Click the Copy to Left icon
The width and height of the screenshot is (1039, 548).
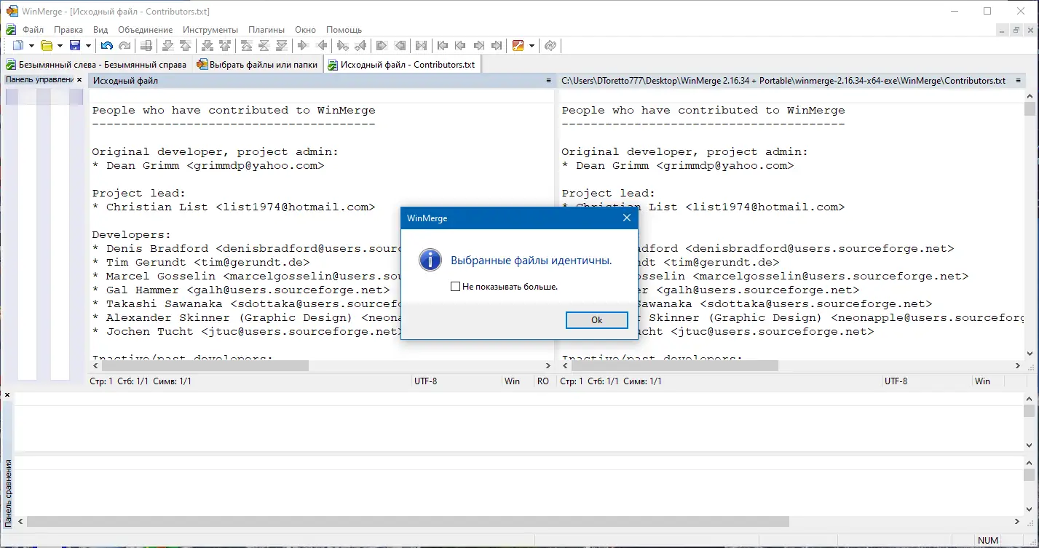322,45
